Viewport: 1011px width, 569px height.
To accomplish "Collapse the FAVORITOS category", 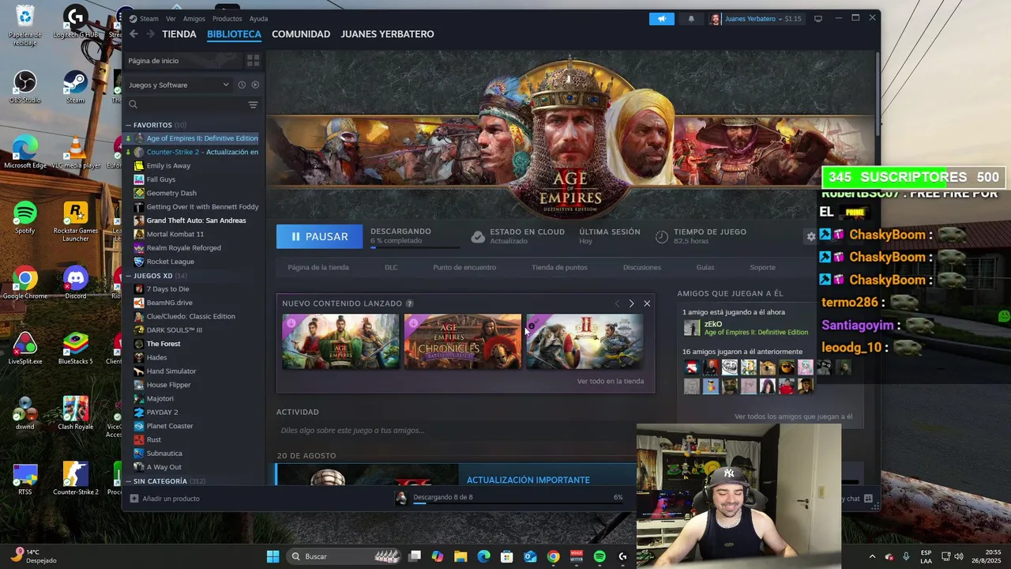I will pos(128,125).
